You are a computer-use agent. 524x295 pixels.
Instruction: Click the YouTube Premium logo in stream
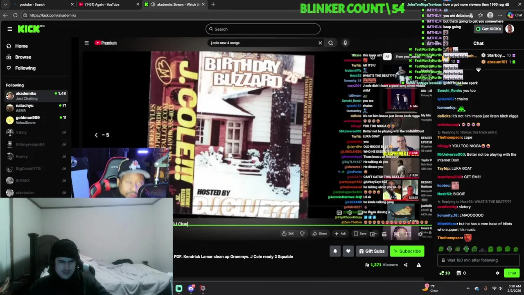pos(106,43)
